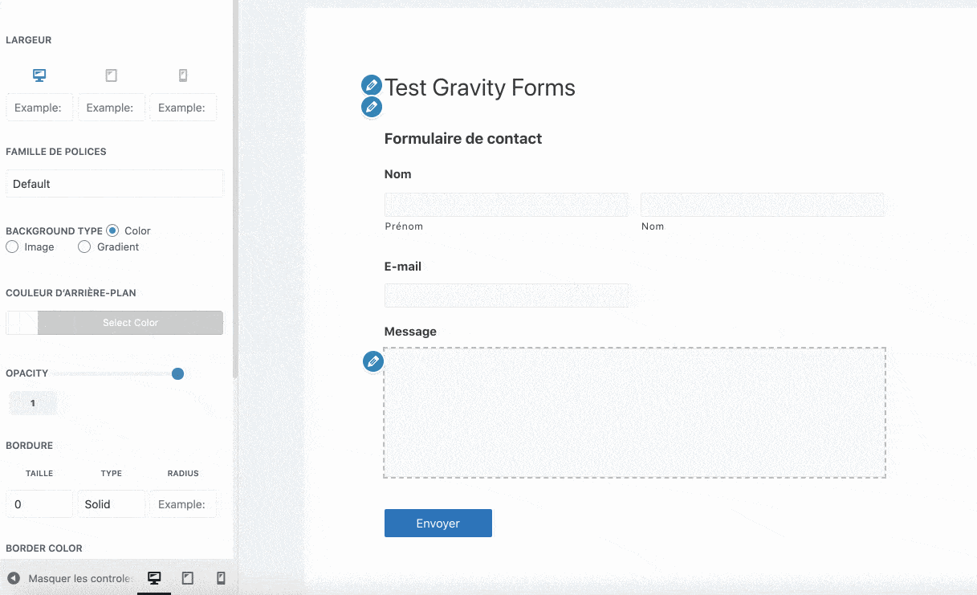This screenshot has height=595, width=977.
Task: Click the Message field label
Action: pos(410,332)
